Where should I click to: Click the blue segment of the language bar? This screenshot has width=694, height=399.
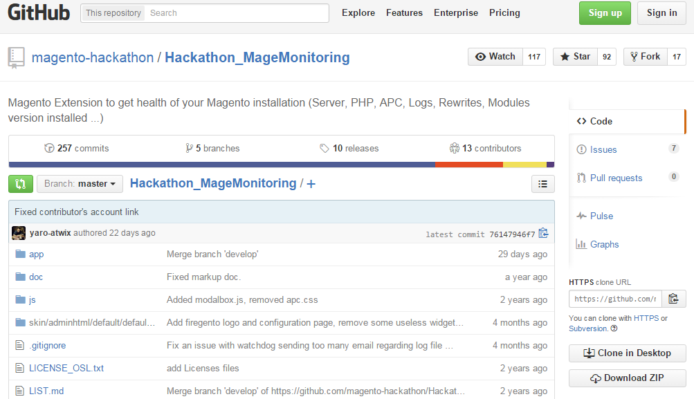(x=221, y=165)
